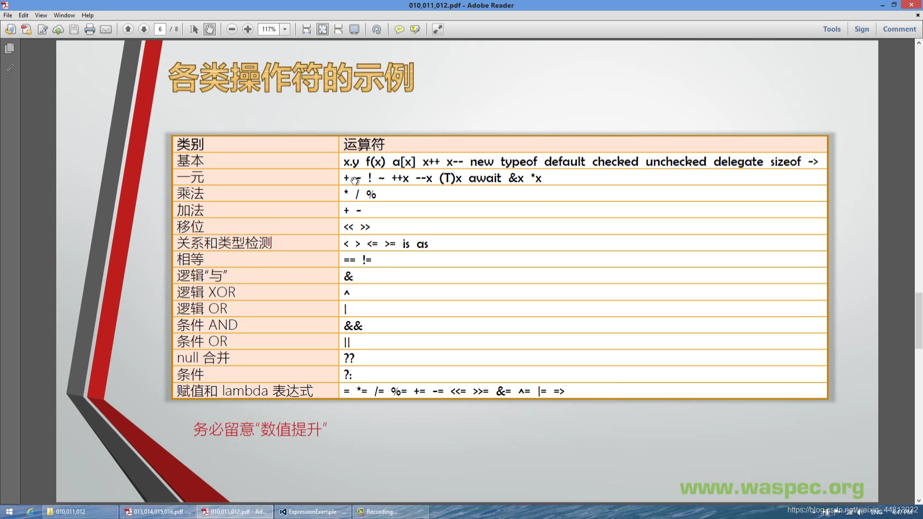Click the 类别 header cell

pos(256,144)
